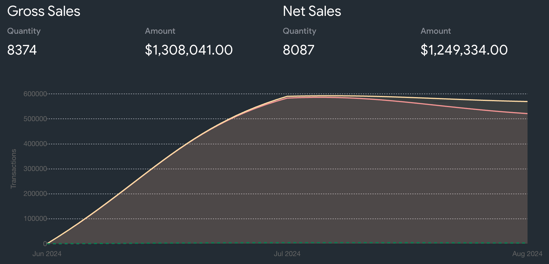Click the Aug 2024 x-axis label
Viewport: 549px width, 264px height.
[x=527, y=254]
